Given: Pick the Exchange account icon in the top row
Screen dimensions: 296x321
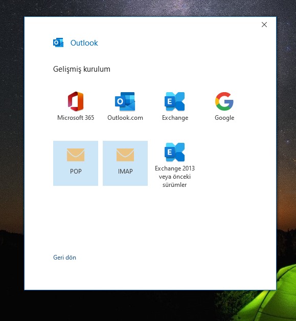Looking at the screenshot, I should point(174,101).
